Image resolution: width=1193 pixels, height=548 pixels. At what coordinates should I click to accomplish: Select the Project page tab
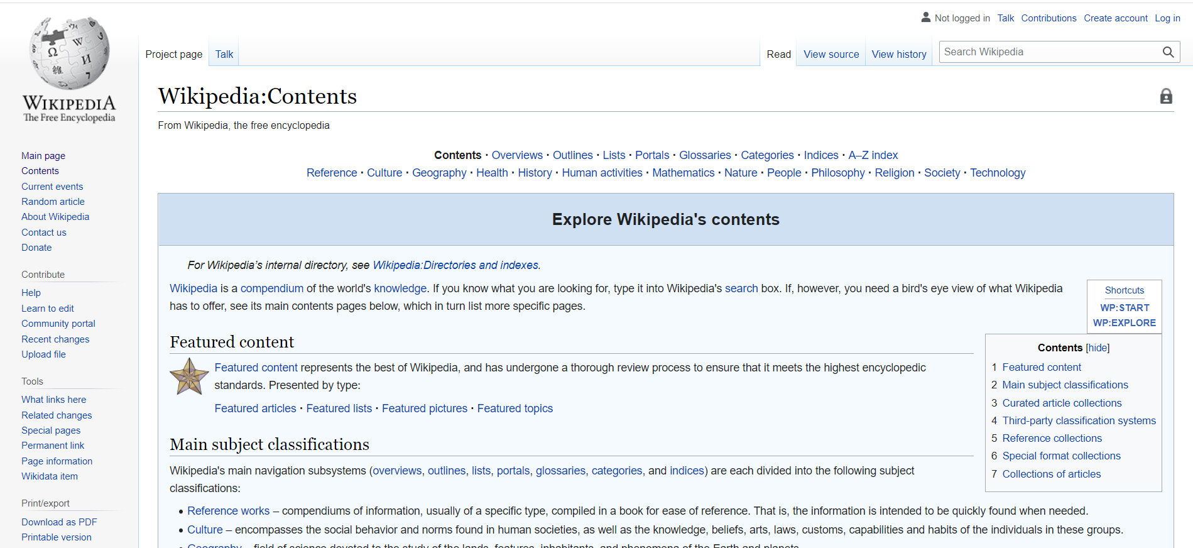click(x=174, y=54)
